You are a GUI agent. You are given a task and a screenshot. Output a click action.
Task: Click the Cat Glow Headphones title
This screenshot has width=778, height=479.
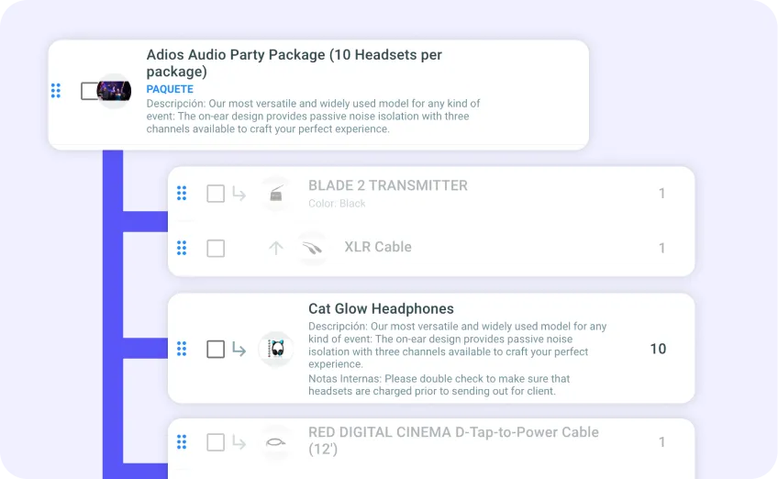[381, 308]
